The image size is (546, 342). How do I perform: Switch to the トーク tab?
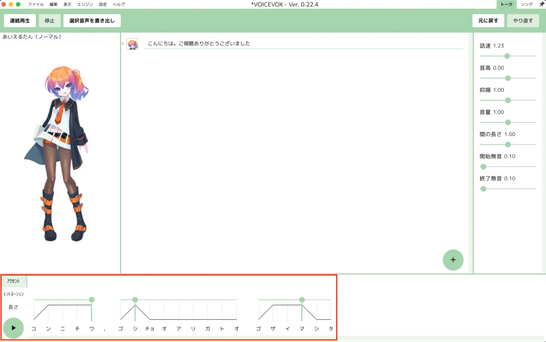(506, 4)
